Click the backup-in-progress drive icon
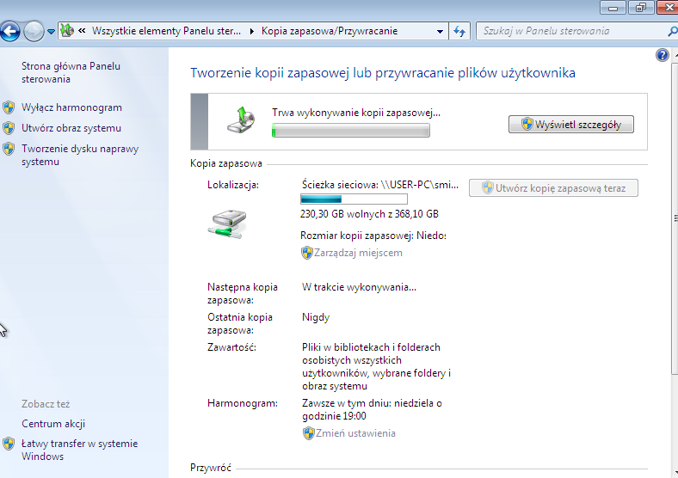Viewport: 678px width, 478px height. coord(241,120)
